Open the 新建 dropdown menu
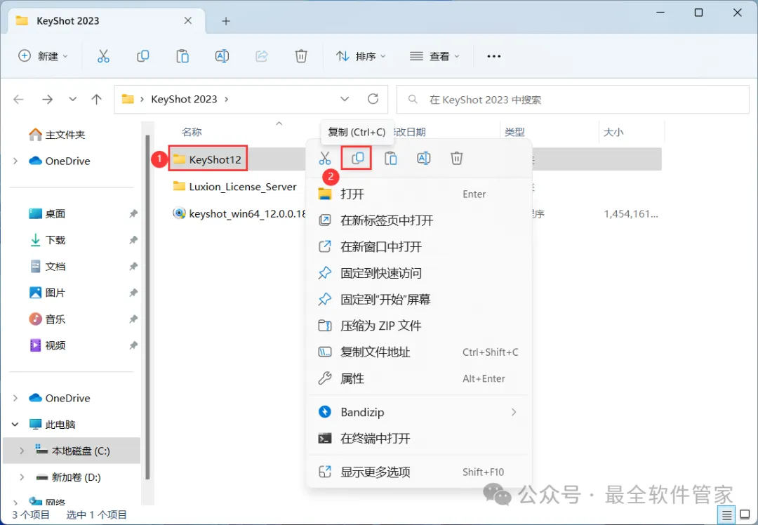The image size is (758, 525). pos(44,56)
